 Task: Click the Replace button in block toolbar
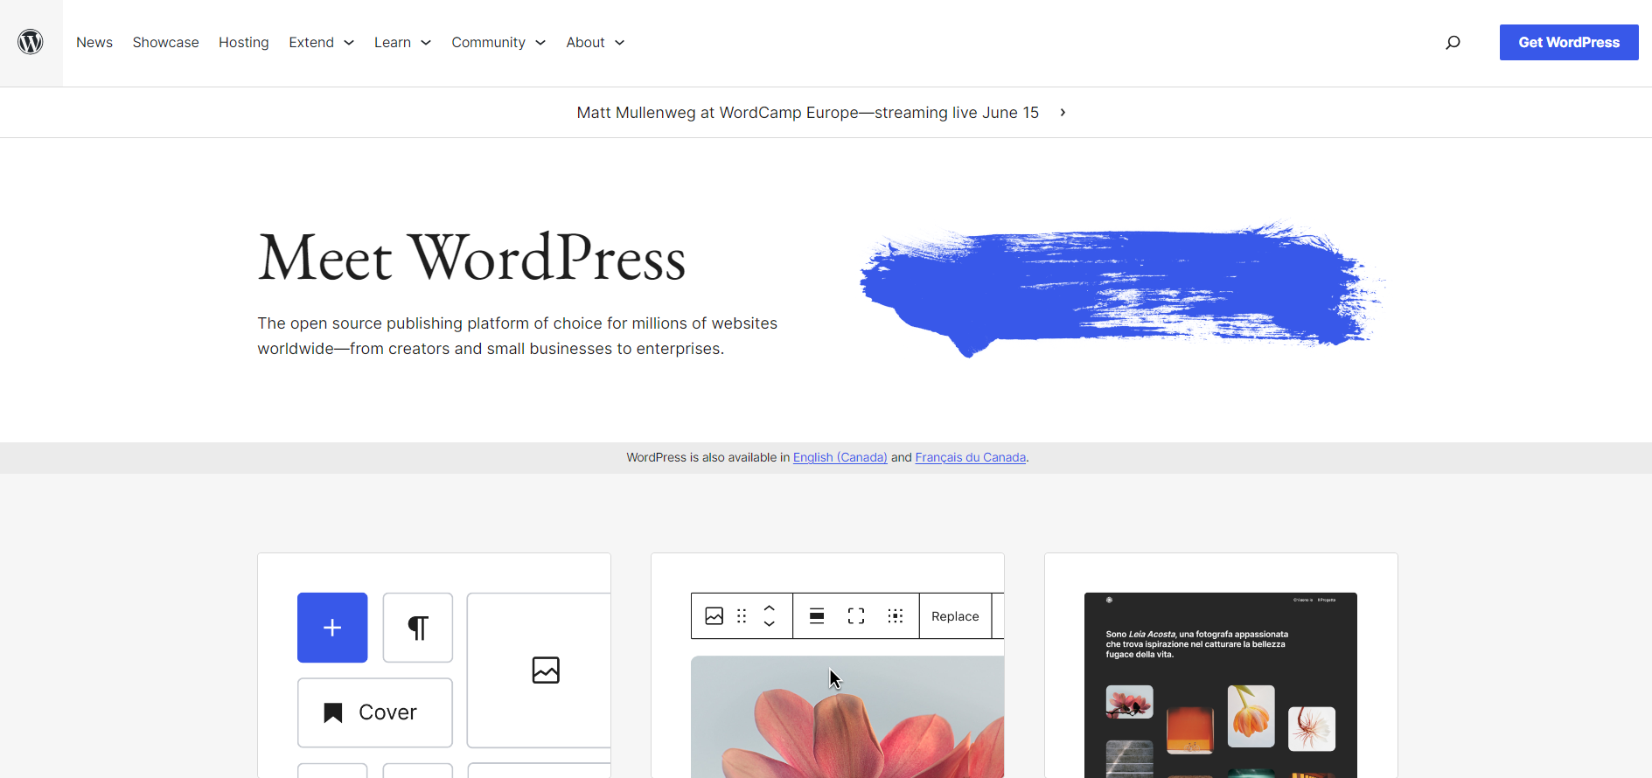pyautogui.click(x=955, y=616)
